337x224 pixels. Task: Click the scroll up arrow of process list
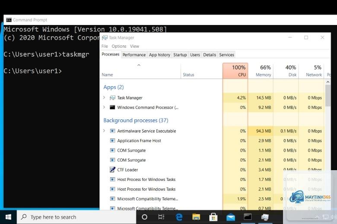[328, 82]
